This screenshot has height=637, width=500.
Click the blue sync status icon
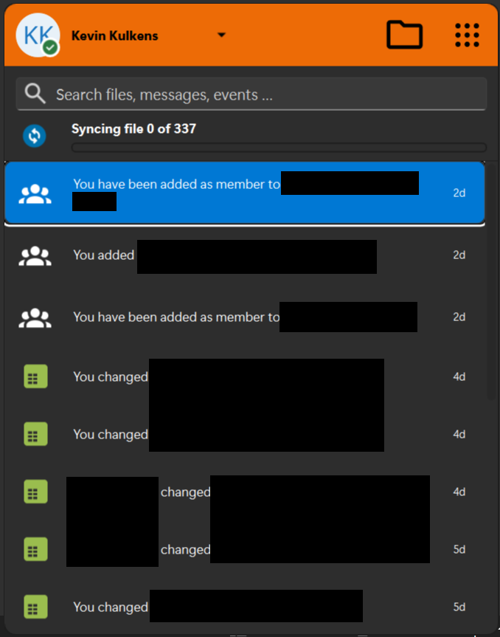click(x=35, y=136)
